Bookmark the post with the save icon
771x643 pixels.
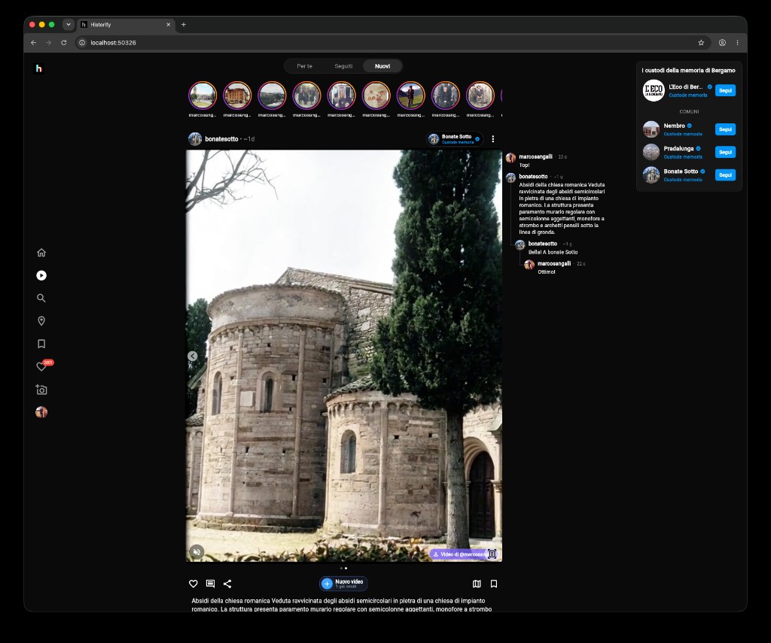[x=494, y=584]
